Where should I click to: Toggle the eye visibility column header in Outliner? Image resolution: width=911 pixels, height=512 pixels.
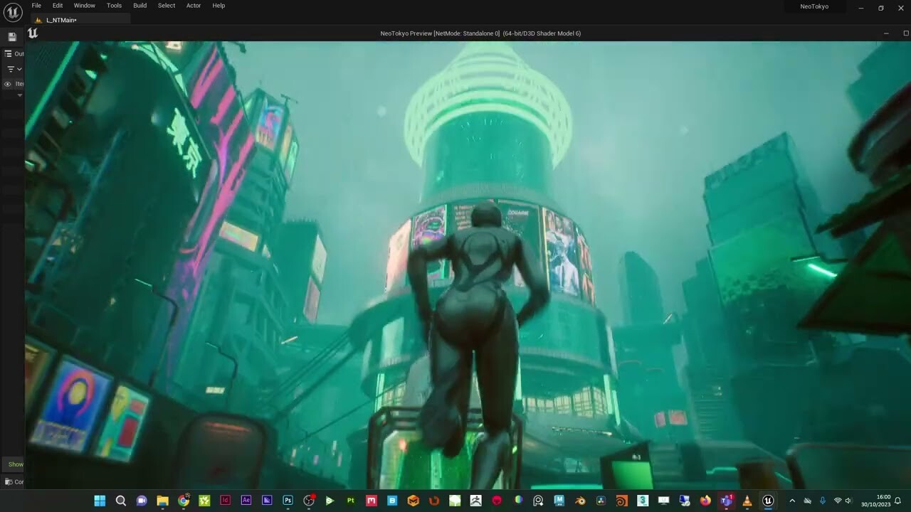pyautogui.click(x=8, y=84)
